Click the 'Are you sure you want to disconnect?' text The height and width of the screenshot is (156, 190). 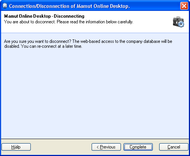click(x=38, y=41)
